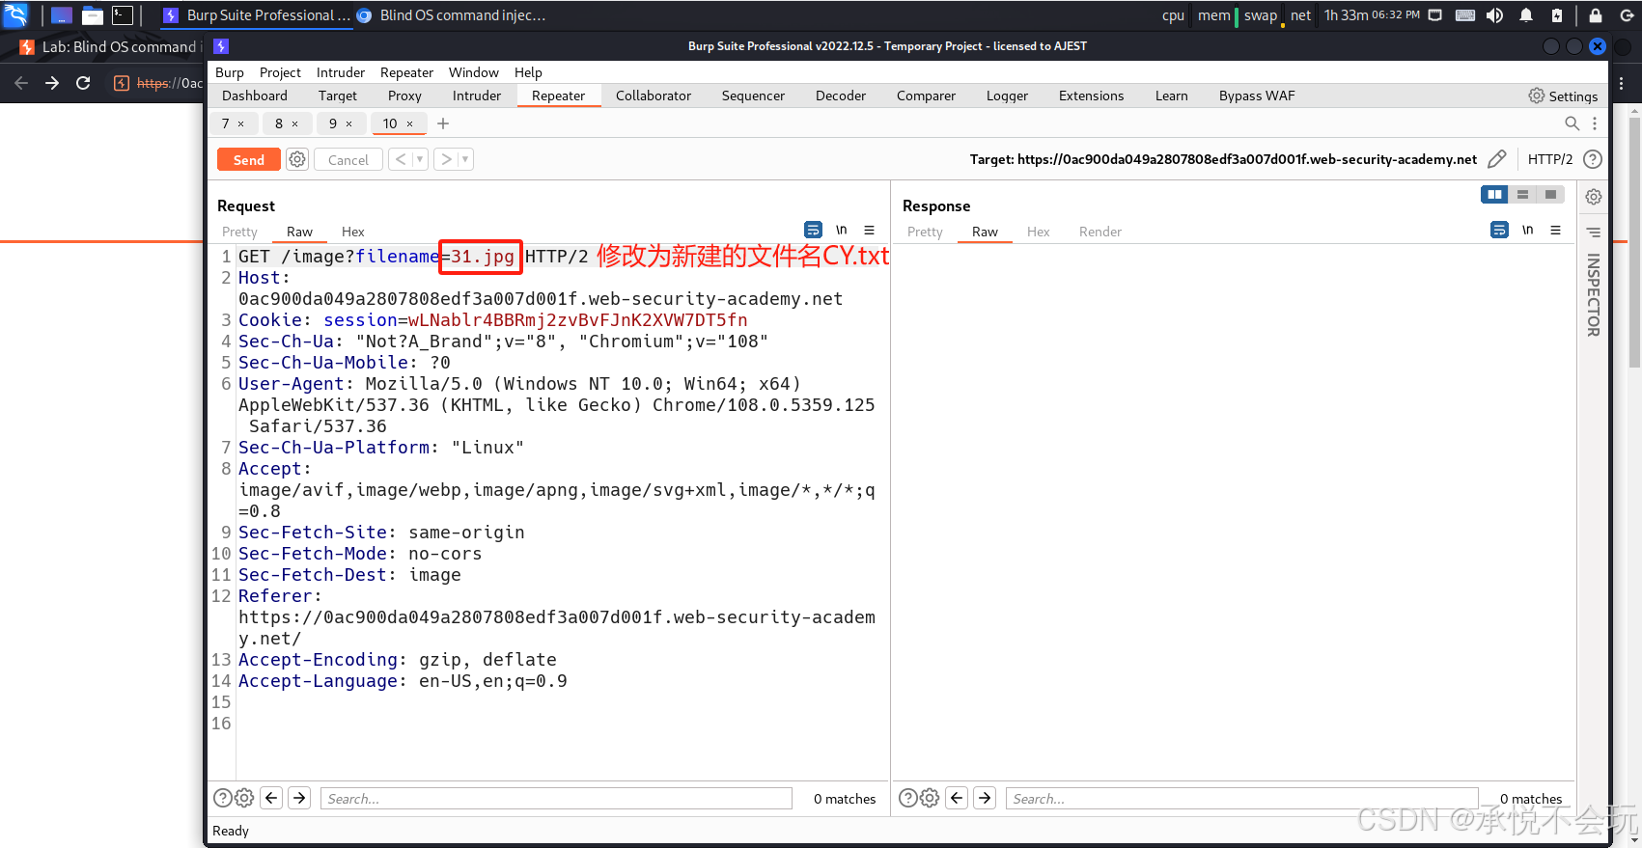Viewport: 1642px width, 848px height.
Task: Open the Window menu
Action: point(473,72)
